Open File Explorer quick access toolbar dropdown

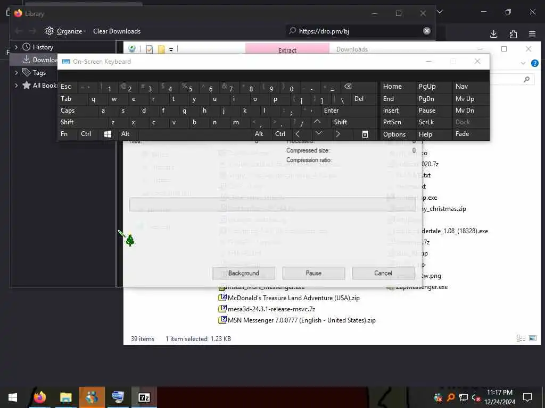[x=171, y=50]
